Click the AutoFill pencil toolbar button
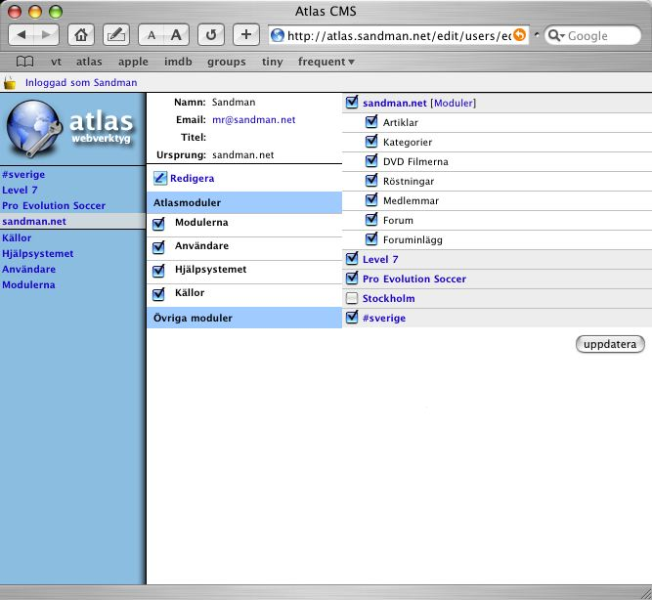Viewport: 652px width, 600px height. (x=115, y=35)
